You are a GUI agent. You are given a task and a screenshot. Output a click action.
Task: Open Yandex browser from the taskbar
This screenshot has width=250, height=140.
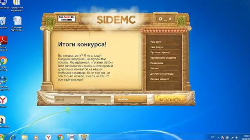pos(48,137)
